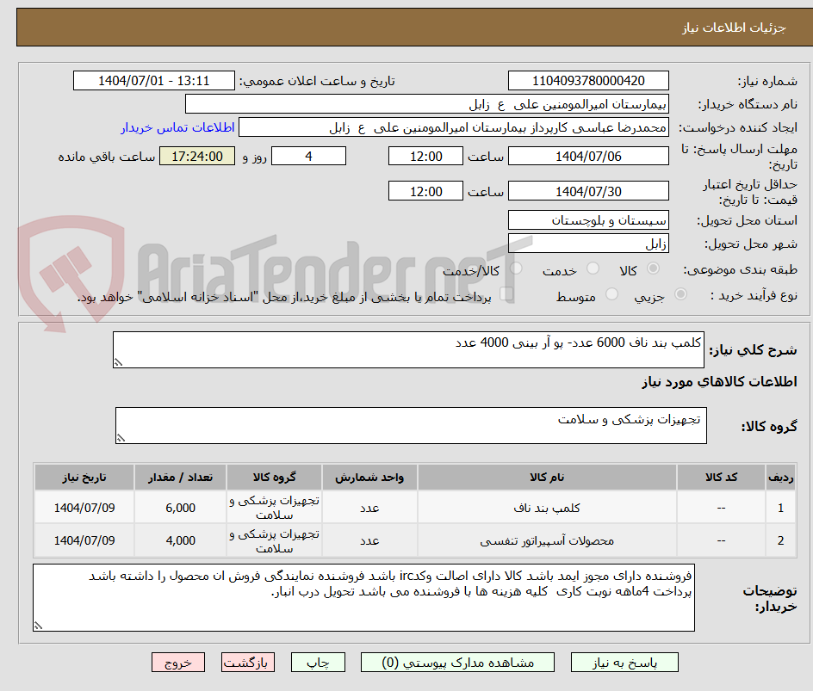Click the روز field showing 4
This screenshot has width=813, height=691.
(x=308, y=156)
